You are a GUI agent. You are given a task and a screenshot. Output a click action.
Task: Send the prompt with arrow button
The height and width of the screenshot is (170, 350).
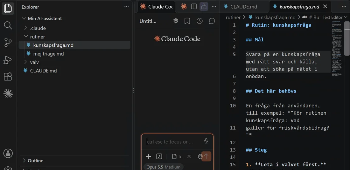point(206,156)
